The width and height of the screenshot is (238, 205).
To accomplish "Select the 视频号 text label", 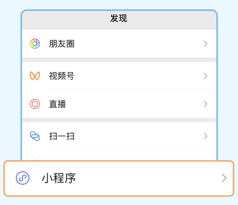I will [x=62, y=76].
